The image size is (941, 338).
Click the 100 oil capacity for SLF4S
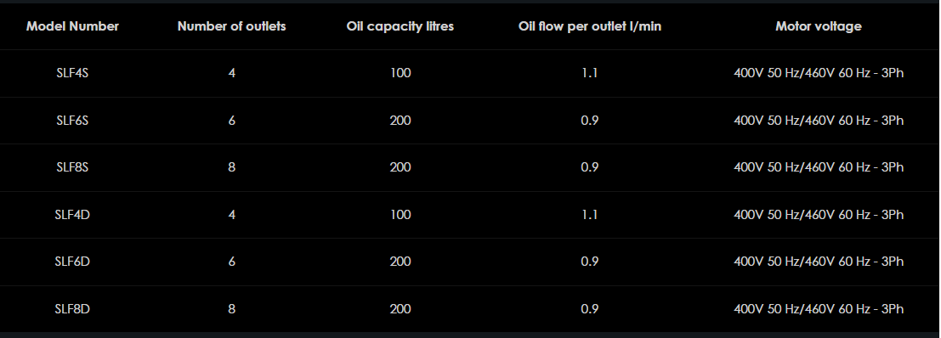point(400,73)
